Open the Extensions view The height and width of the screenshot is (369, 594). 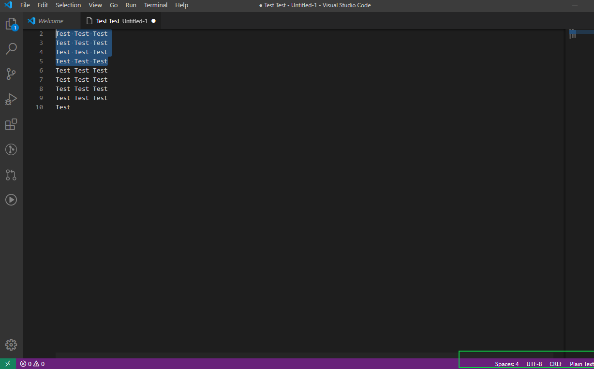click(x=11, y=124)
